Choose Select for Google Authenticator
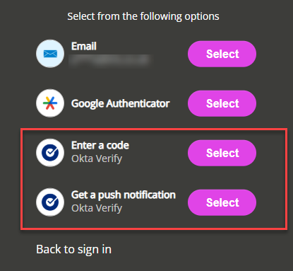Viewport: 293px width, 271px height. 222,103
